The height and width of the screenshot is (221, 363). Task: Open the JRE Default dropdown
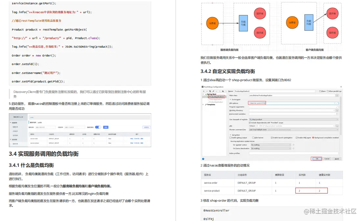coord(292,126)
